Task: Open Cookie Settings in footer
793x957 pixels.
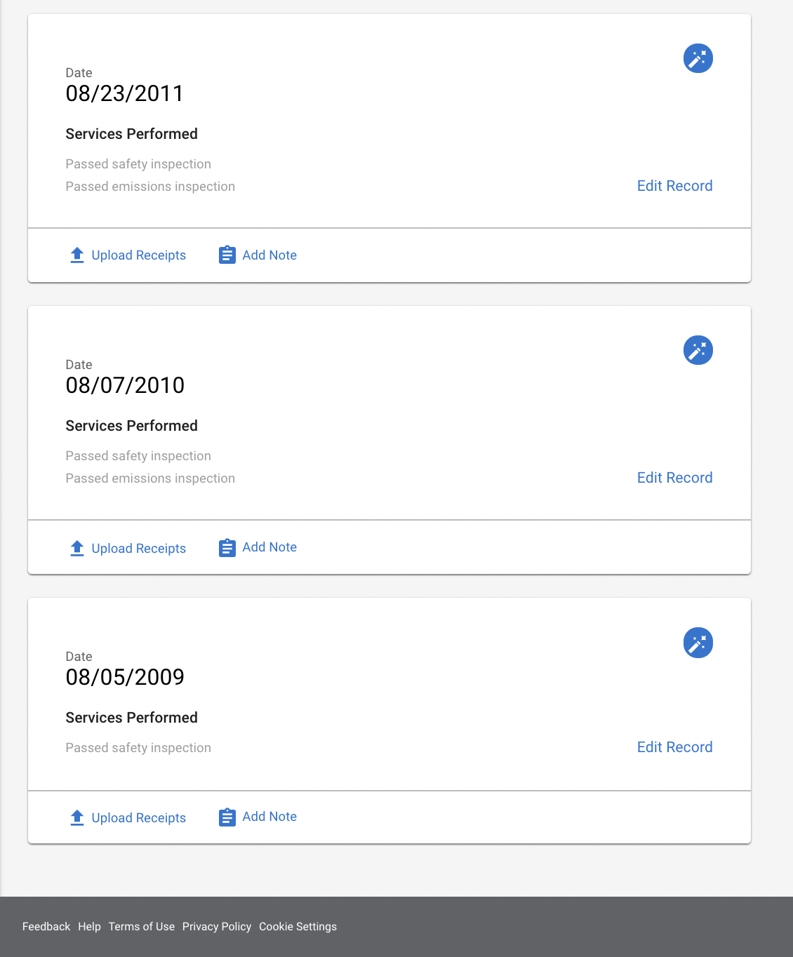Action: click(298, 927)
